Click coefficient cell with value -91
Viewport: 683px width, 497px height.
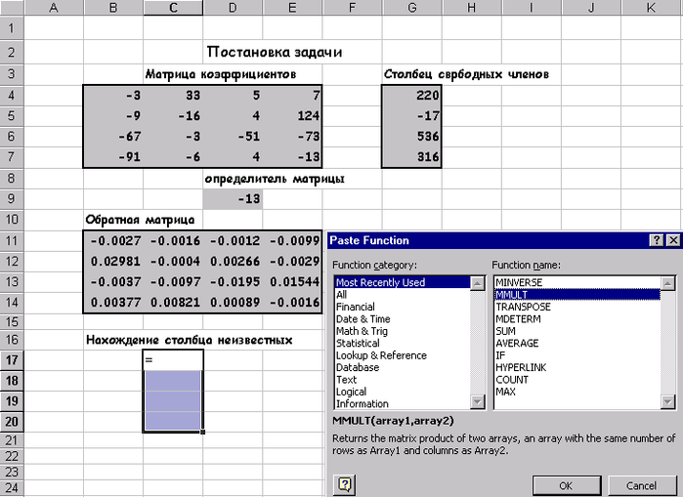tap(113, 156)
